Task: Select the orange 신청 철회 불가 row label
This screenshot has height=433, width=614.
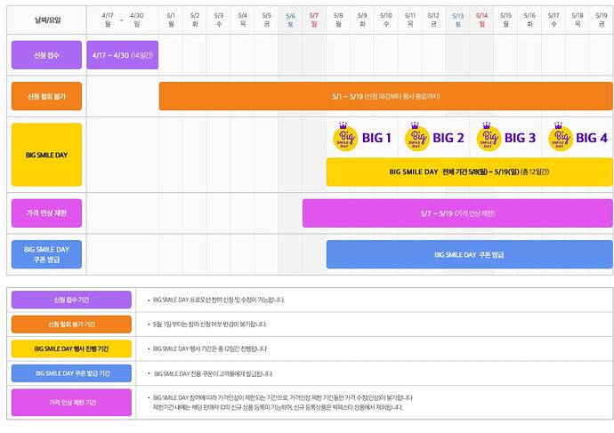Action: pyautogui.click(x=46, y=95)
